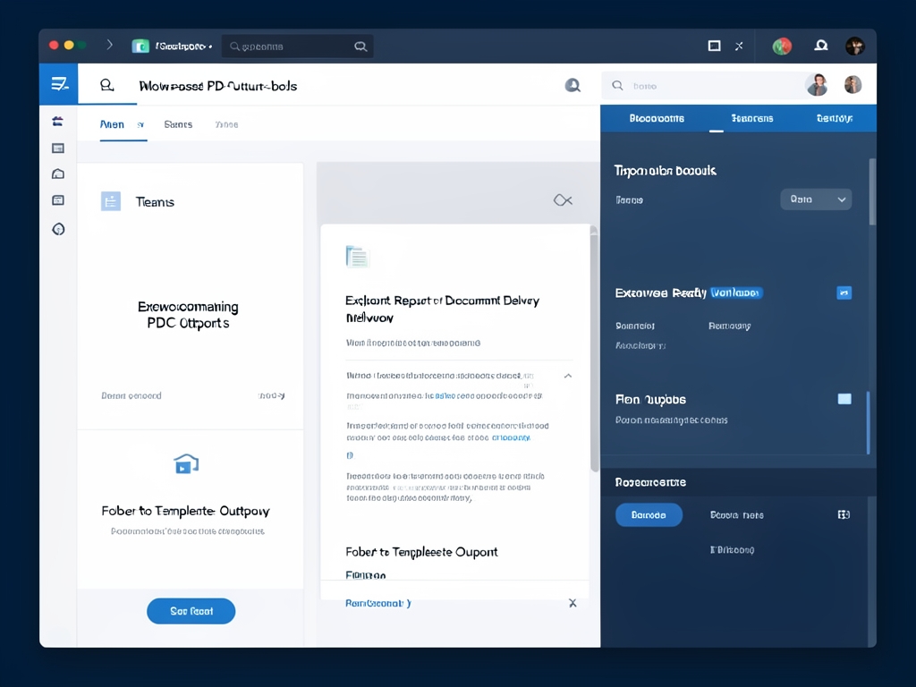Click the square window icon in title bar

point(714,46)
